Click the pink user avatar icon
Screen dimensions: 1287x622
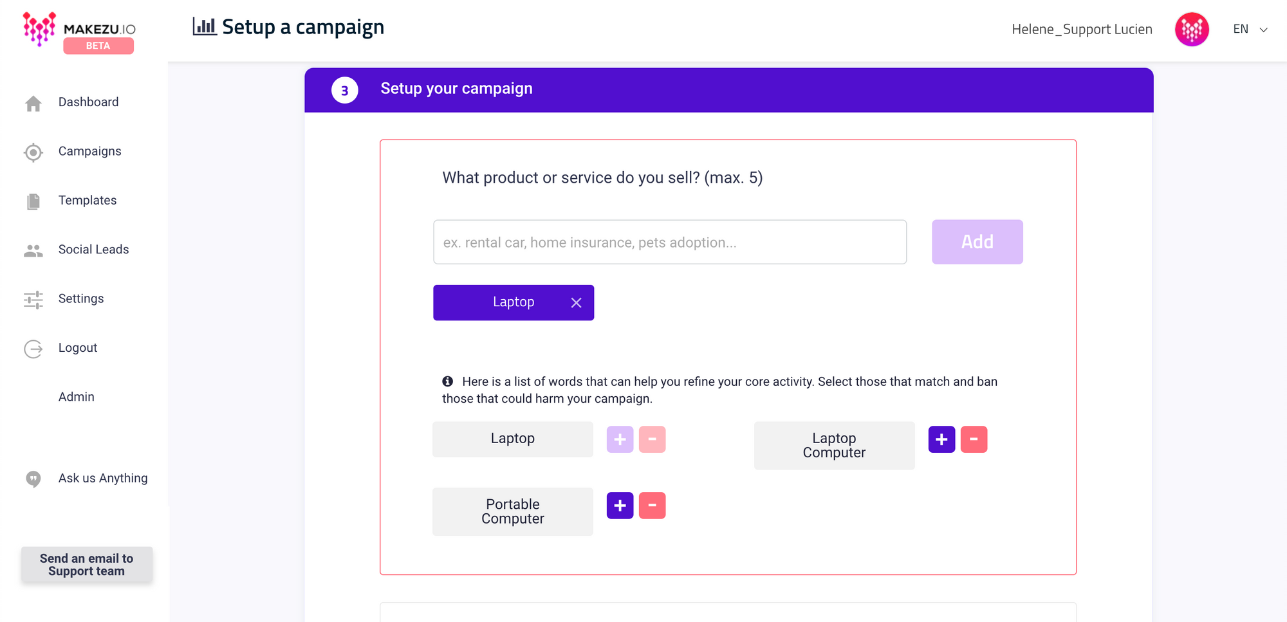[1191, 30]
